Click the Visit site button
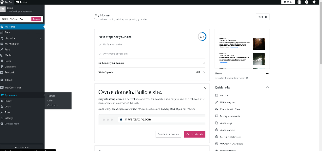This screenshot has width=322, height=151. click(x=263, y=17)
